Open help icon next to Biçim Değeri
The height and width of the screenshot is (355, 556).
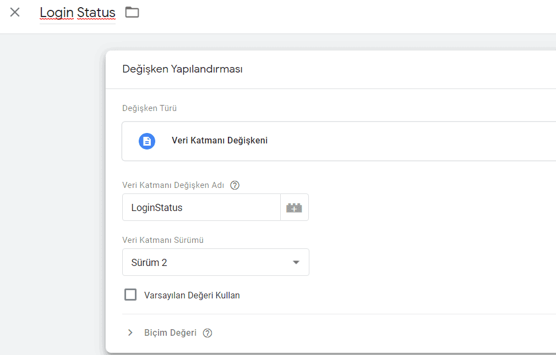208,333
